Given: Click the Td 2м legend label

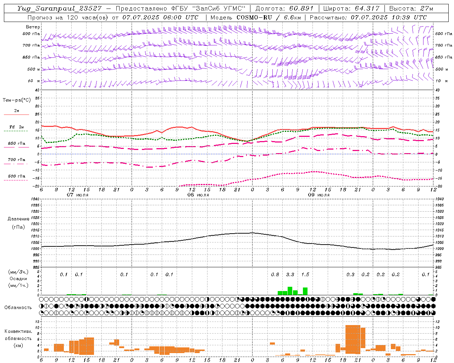Looking at the screenshot, I should pos(17,127).
